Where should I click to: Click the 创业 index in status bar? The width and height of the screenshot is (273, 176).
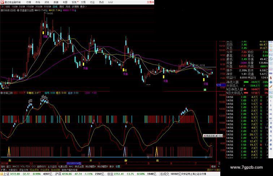click(x=110, y=174)
